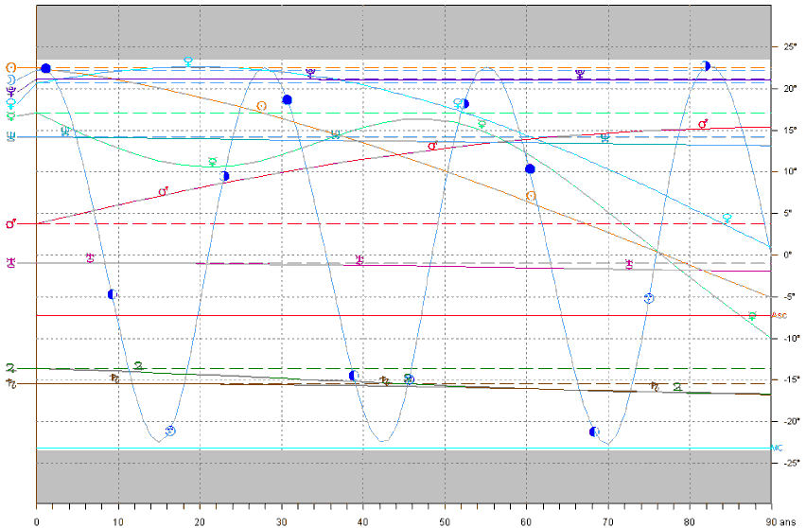The width and height of the screenshot is (806, 528).
Task: Select the Mercury glyph on curve near age 54
Action: pyautogui.click(x=482, y=124)
